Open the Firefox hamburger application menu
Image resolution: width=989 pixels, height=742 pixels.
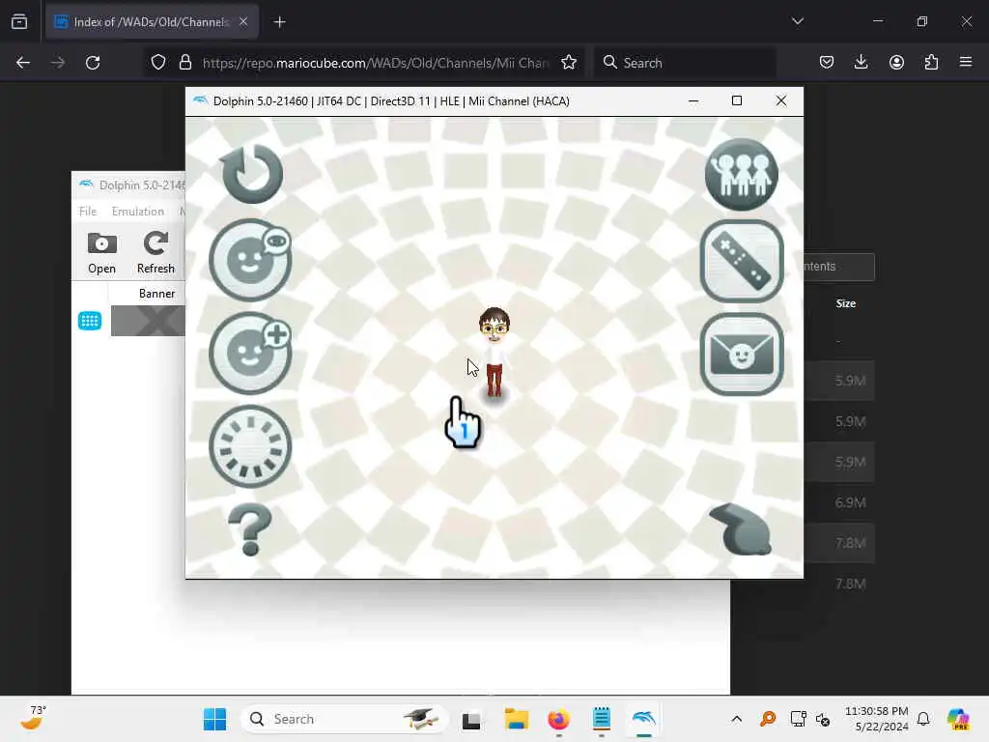point(966,62)
